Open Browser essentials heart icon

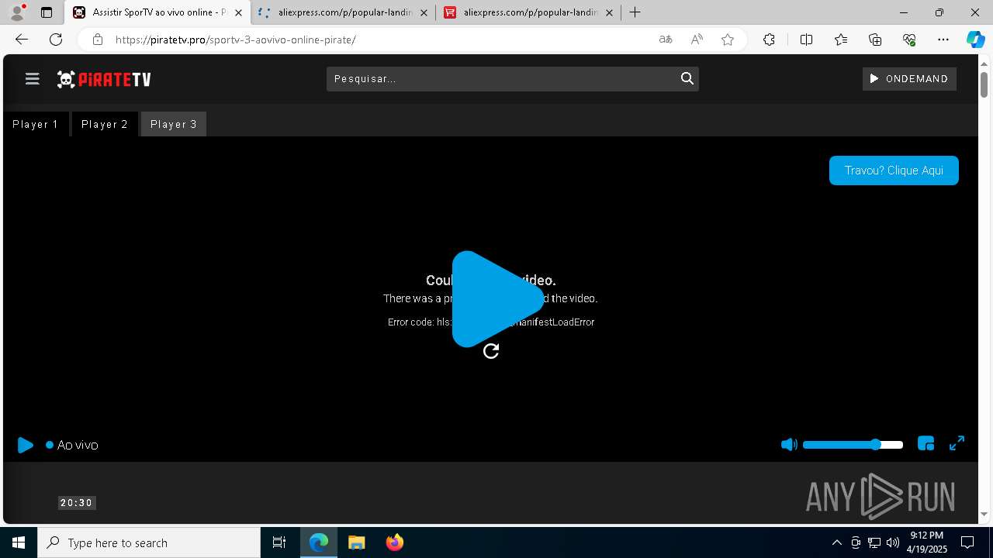point(909,40)
